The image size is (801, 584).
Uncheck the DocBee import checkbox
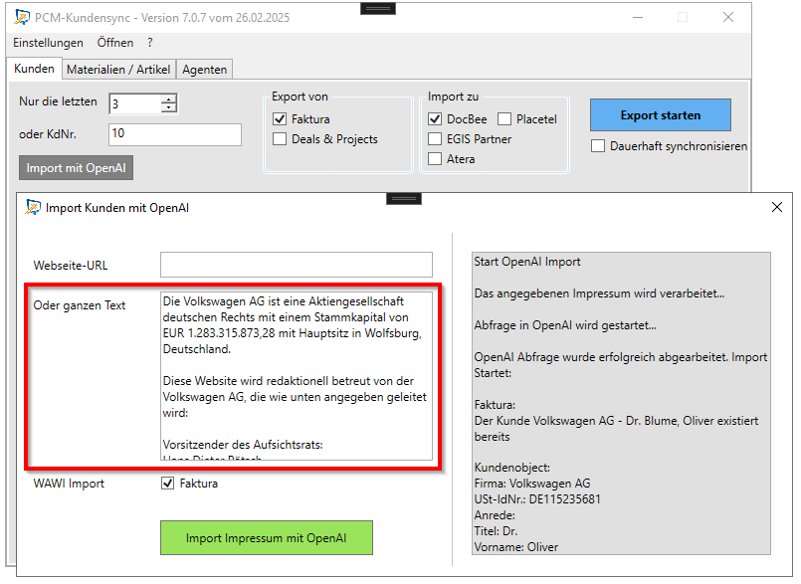435,119
